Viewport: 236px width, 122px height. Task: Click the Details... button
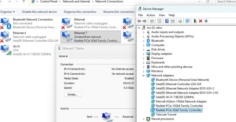pos(73,95)
